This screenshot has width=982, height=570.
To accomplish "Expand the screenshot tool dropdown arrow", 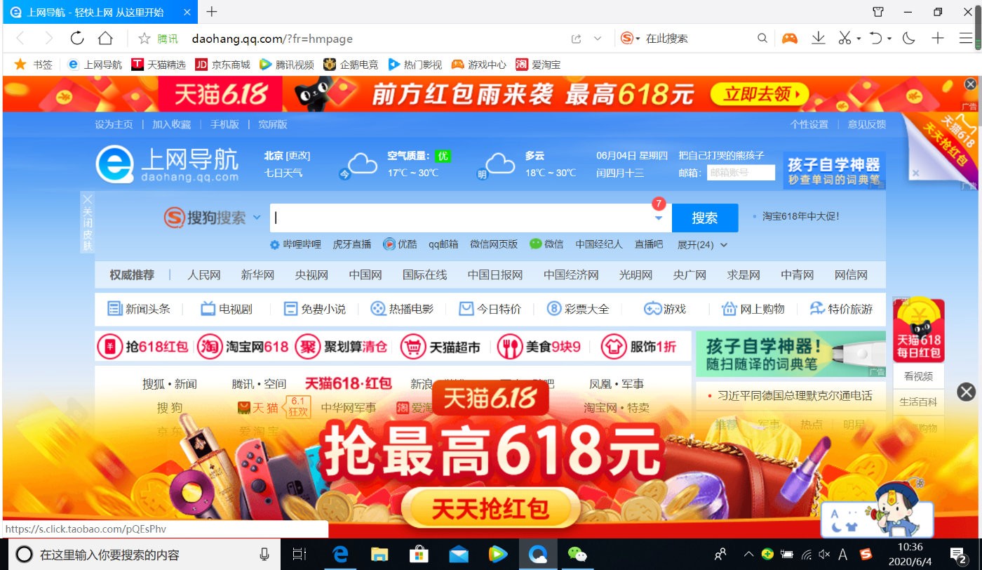I will 859,39.
